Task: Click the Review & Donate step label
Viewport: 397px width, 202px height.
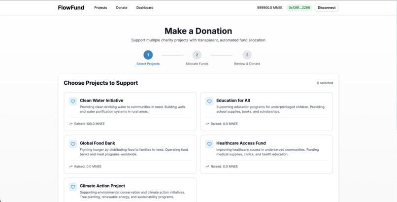Action: pyautogui.click(x=247, y=64)
